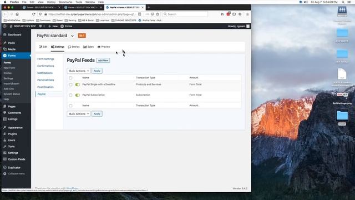Open the comments bubble in the admin bar
The width and height of the screenshot is (355, 200).
click(x=40, y=26)
